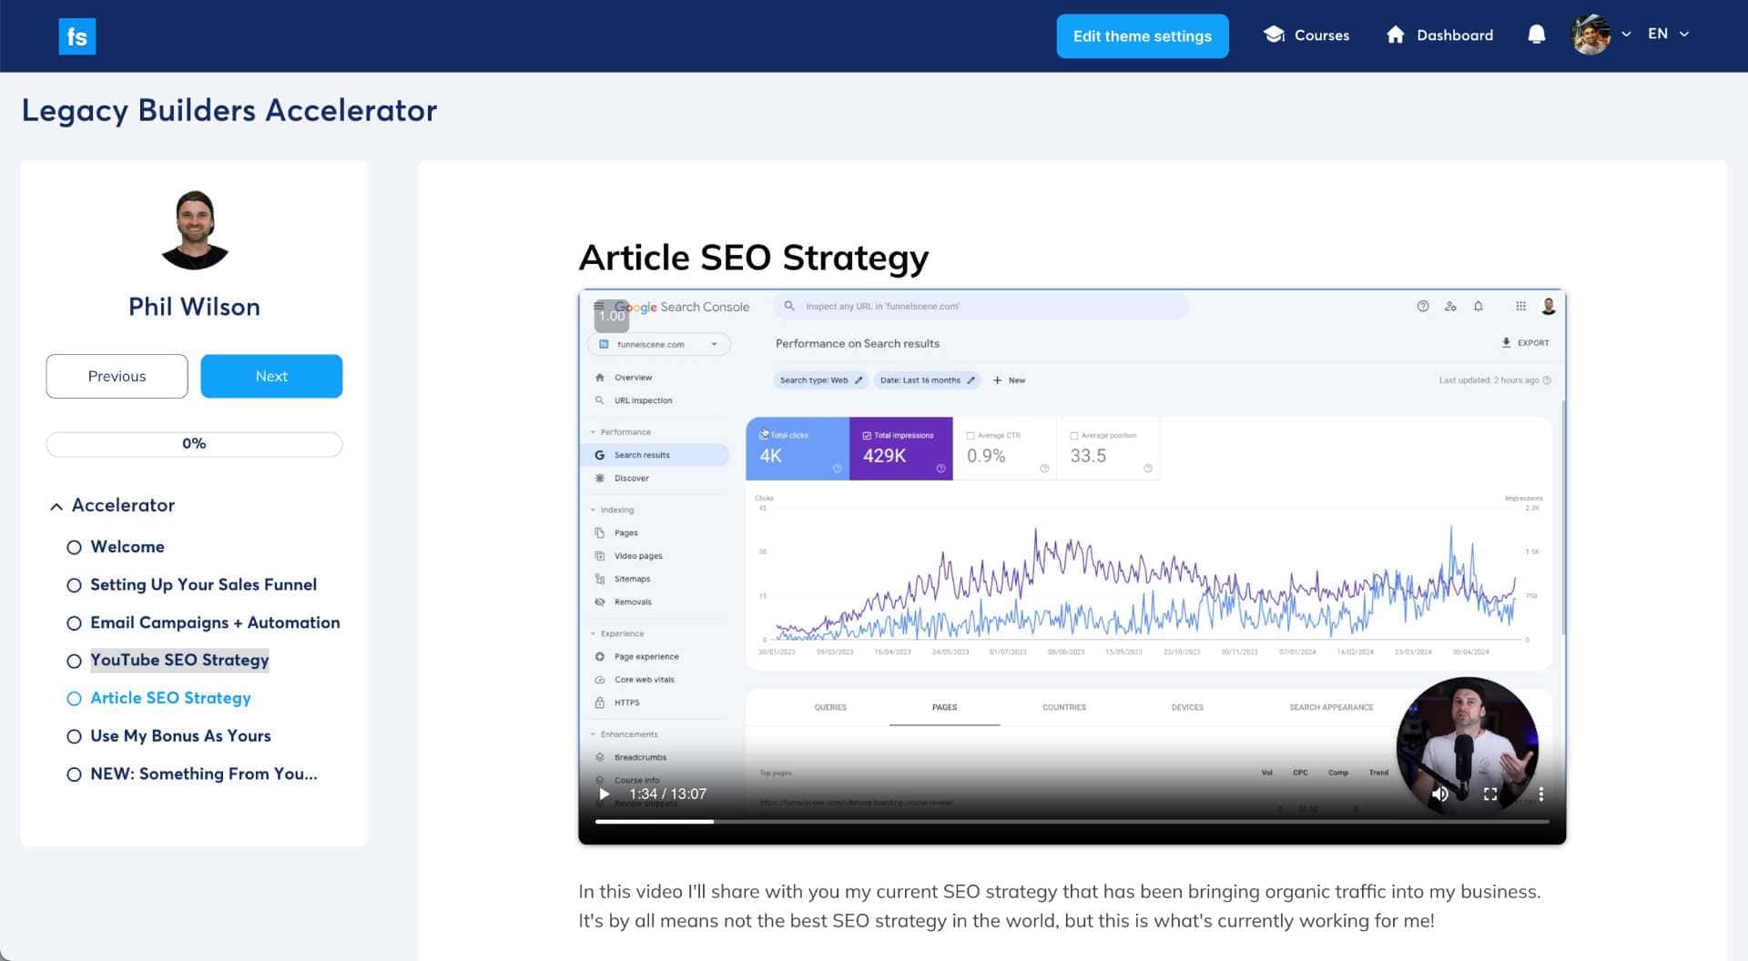Viewport: 1748px width, 961px height.
Task: Mute the video volume
Action: tap(1439, 794)
